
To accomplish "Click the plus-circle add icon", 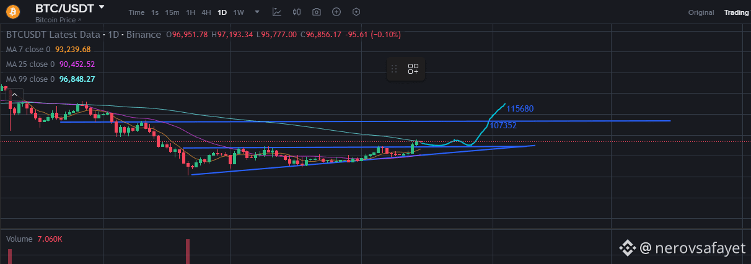I will [x=336, y=12].
